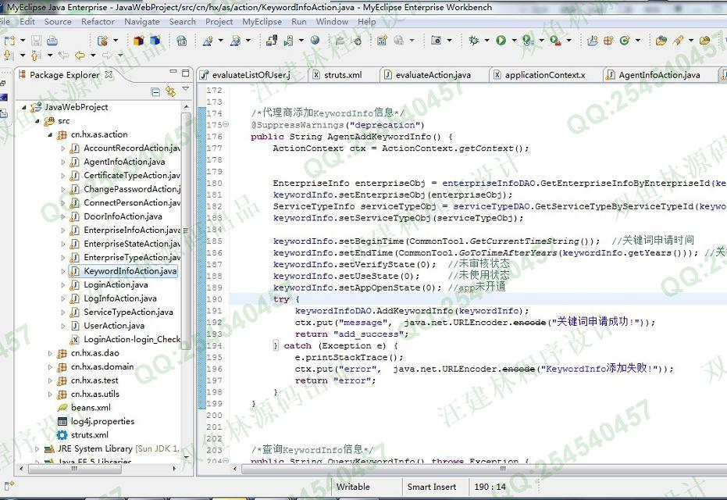Collapse the src folder node

click(x=37, y=121)
